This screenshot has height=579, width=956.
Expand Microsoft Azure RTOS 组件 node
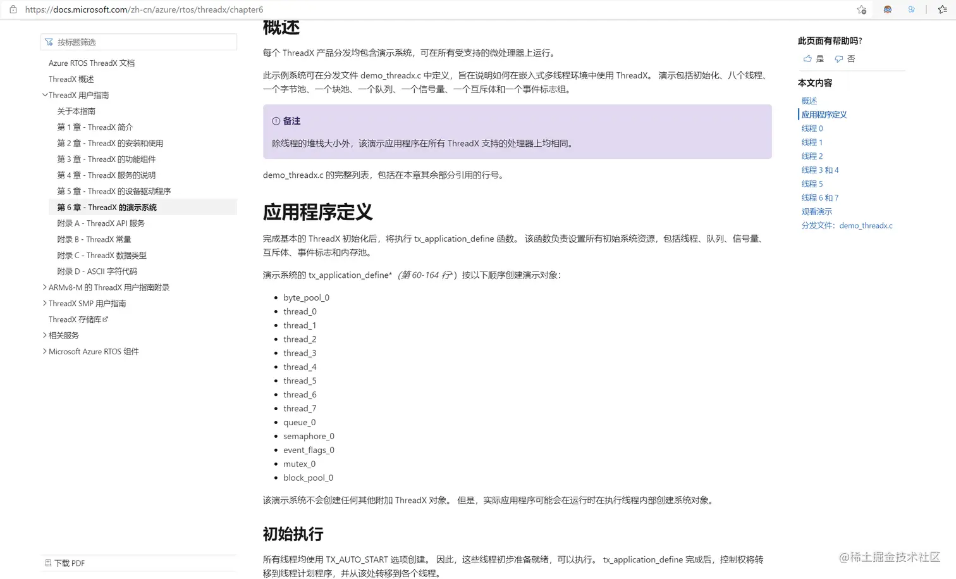click(x=45, y=351)
